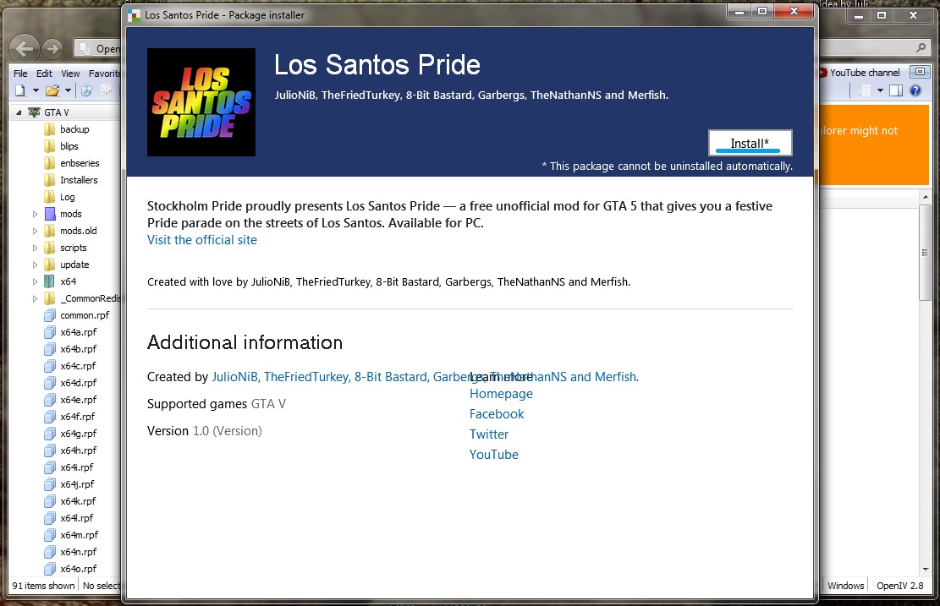Click the x64 folder icon
The image size is (940, 606).
click(50, 281)
